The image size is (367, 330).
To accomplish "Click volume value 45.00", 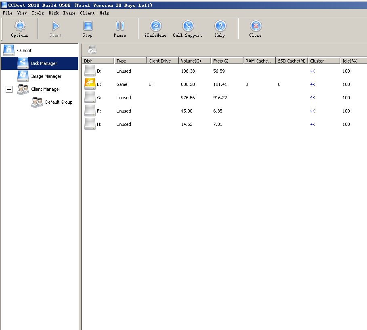I will pos(187,111).
